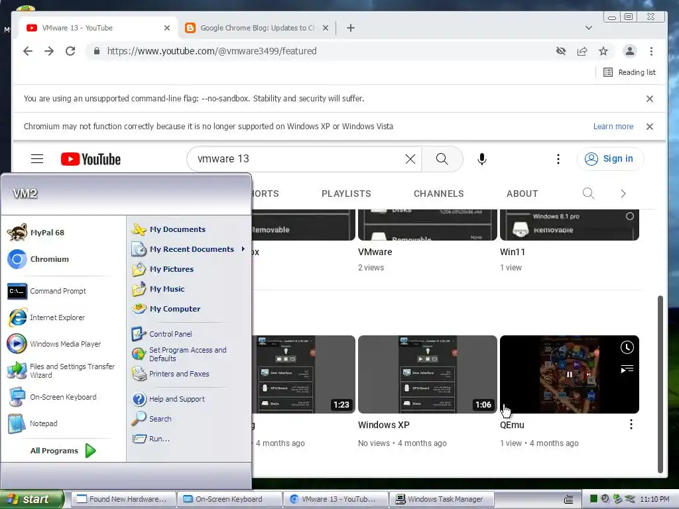Switch to the CHANNELS tab

pos(439,194)
